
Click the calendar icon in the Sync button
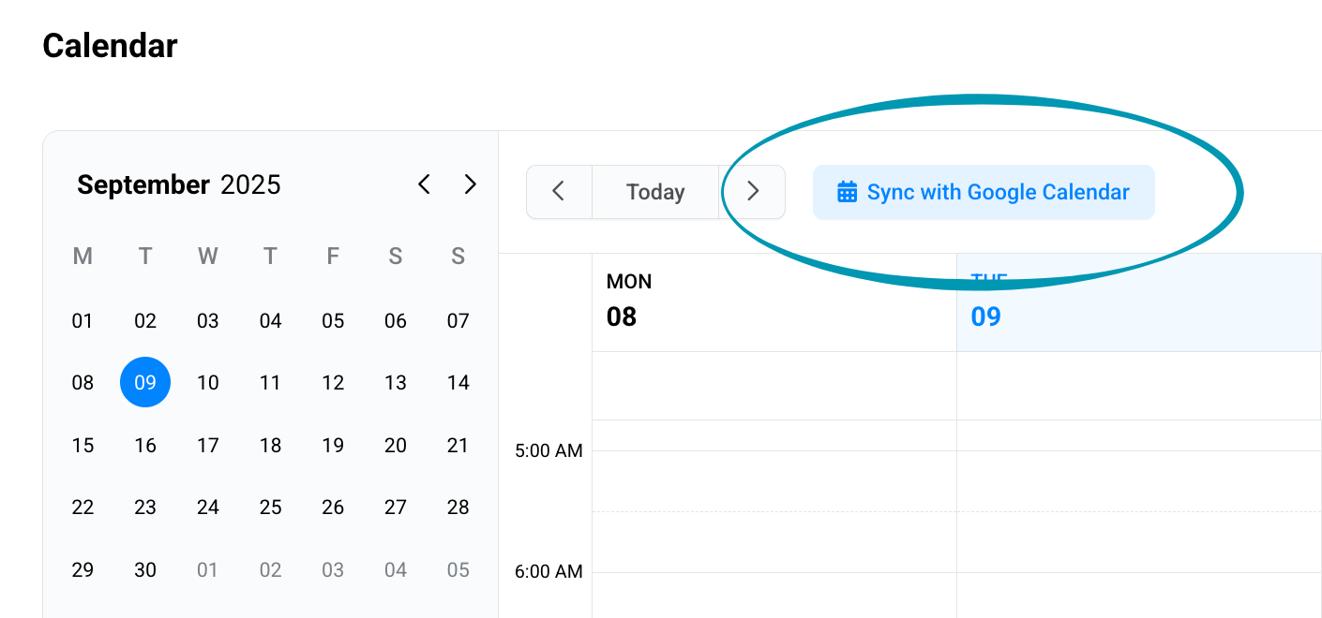(x=847, y=191)
